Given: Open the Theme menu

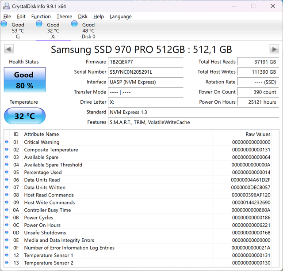Looking at the screenshot, I should pyautogui.click(x=64, y=16).
